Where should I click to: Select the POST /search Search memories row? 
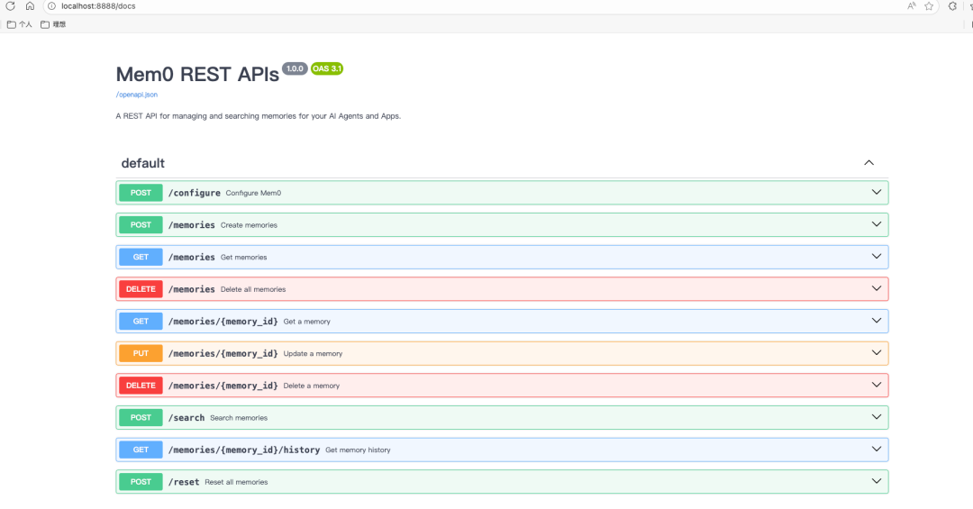tap(502, 418)
